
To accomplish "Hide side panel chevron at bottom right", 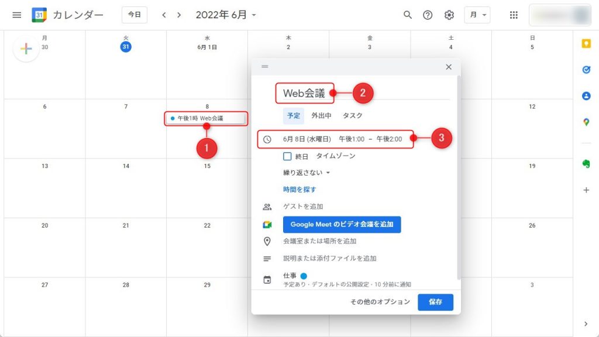I will (x=586, y=324).
